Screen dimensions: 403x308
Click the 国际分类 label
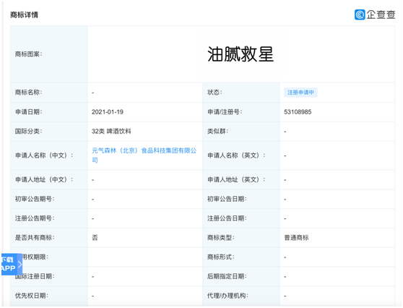click(x=29, y=132)
